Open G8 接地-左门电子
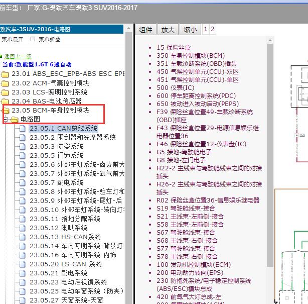 point(181,160)
